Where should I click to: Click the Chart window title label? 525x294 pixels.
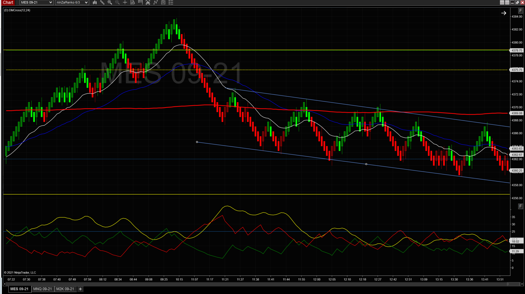pos(8,2)
